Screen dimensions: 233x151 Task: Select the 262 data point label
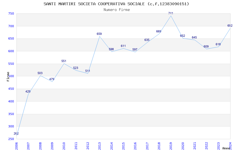tap(16, 133)
